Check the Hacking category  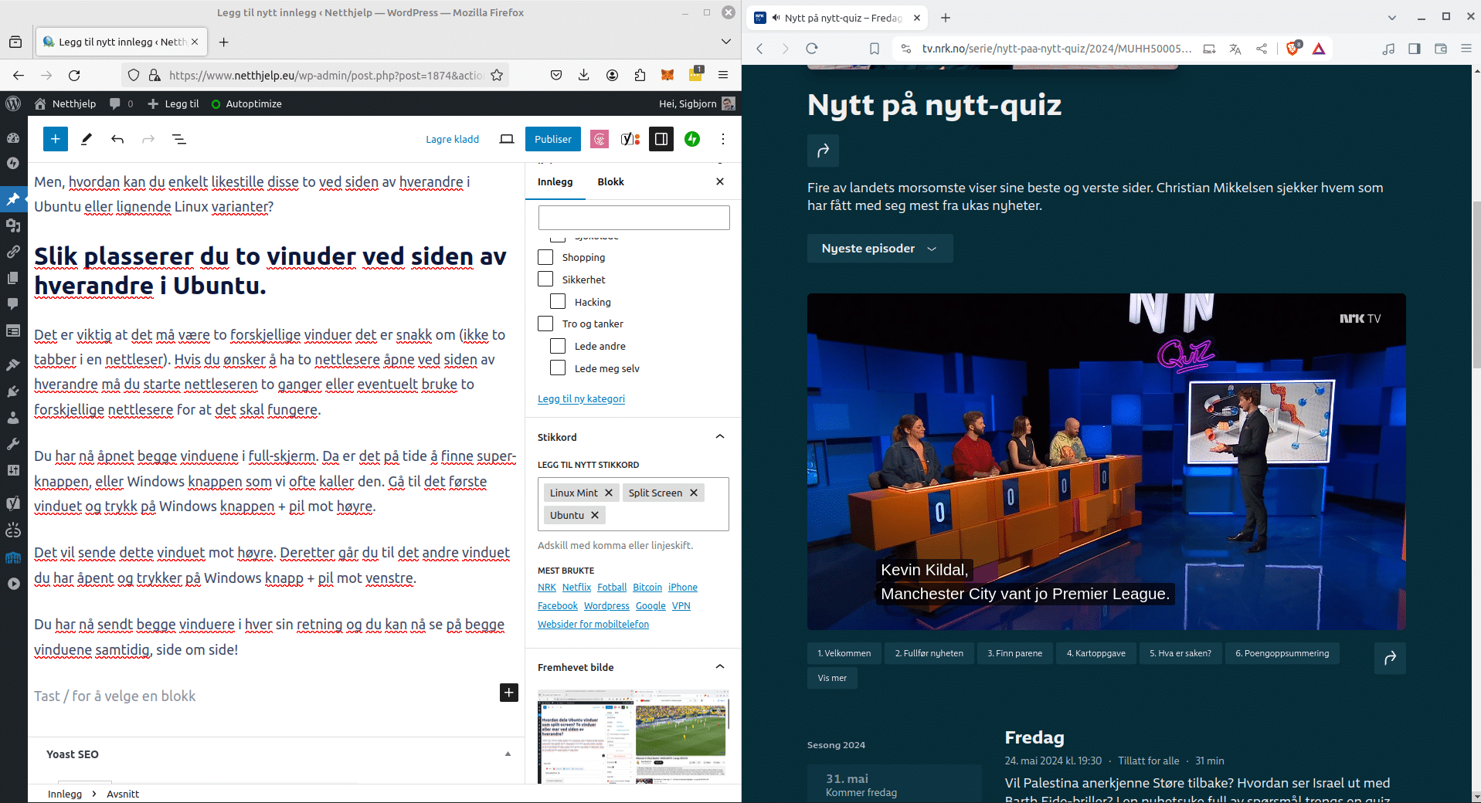click(558, 301)
